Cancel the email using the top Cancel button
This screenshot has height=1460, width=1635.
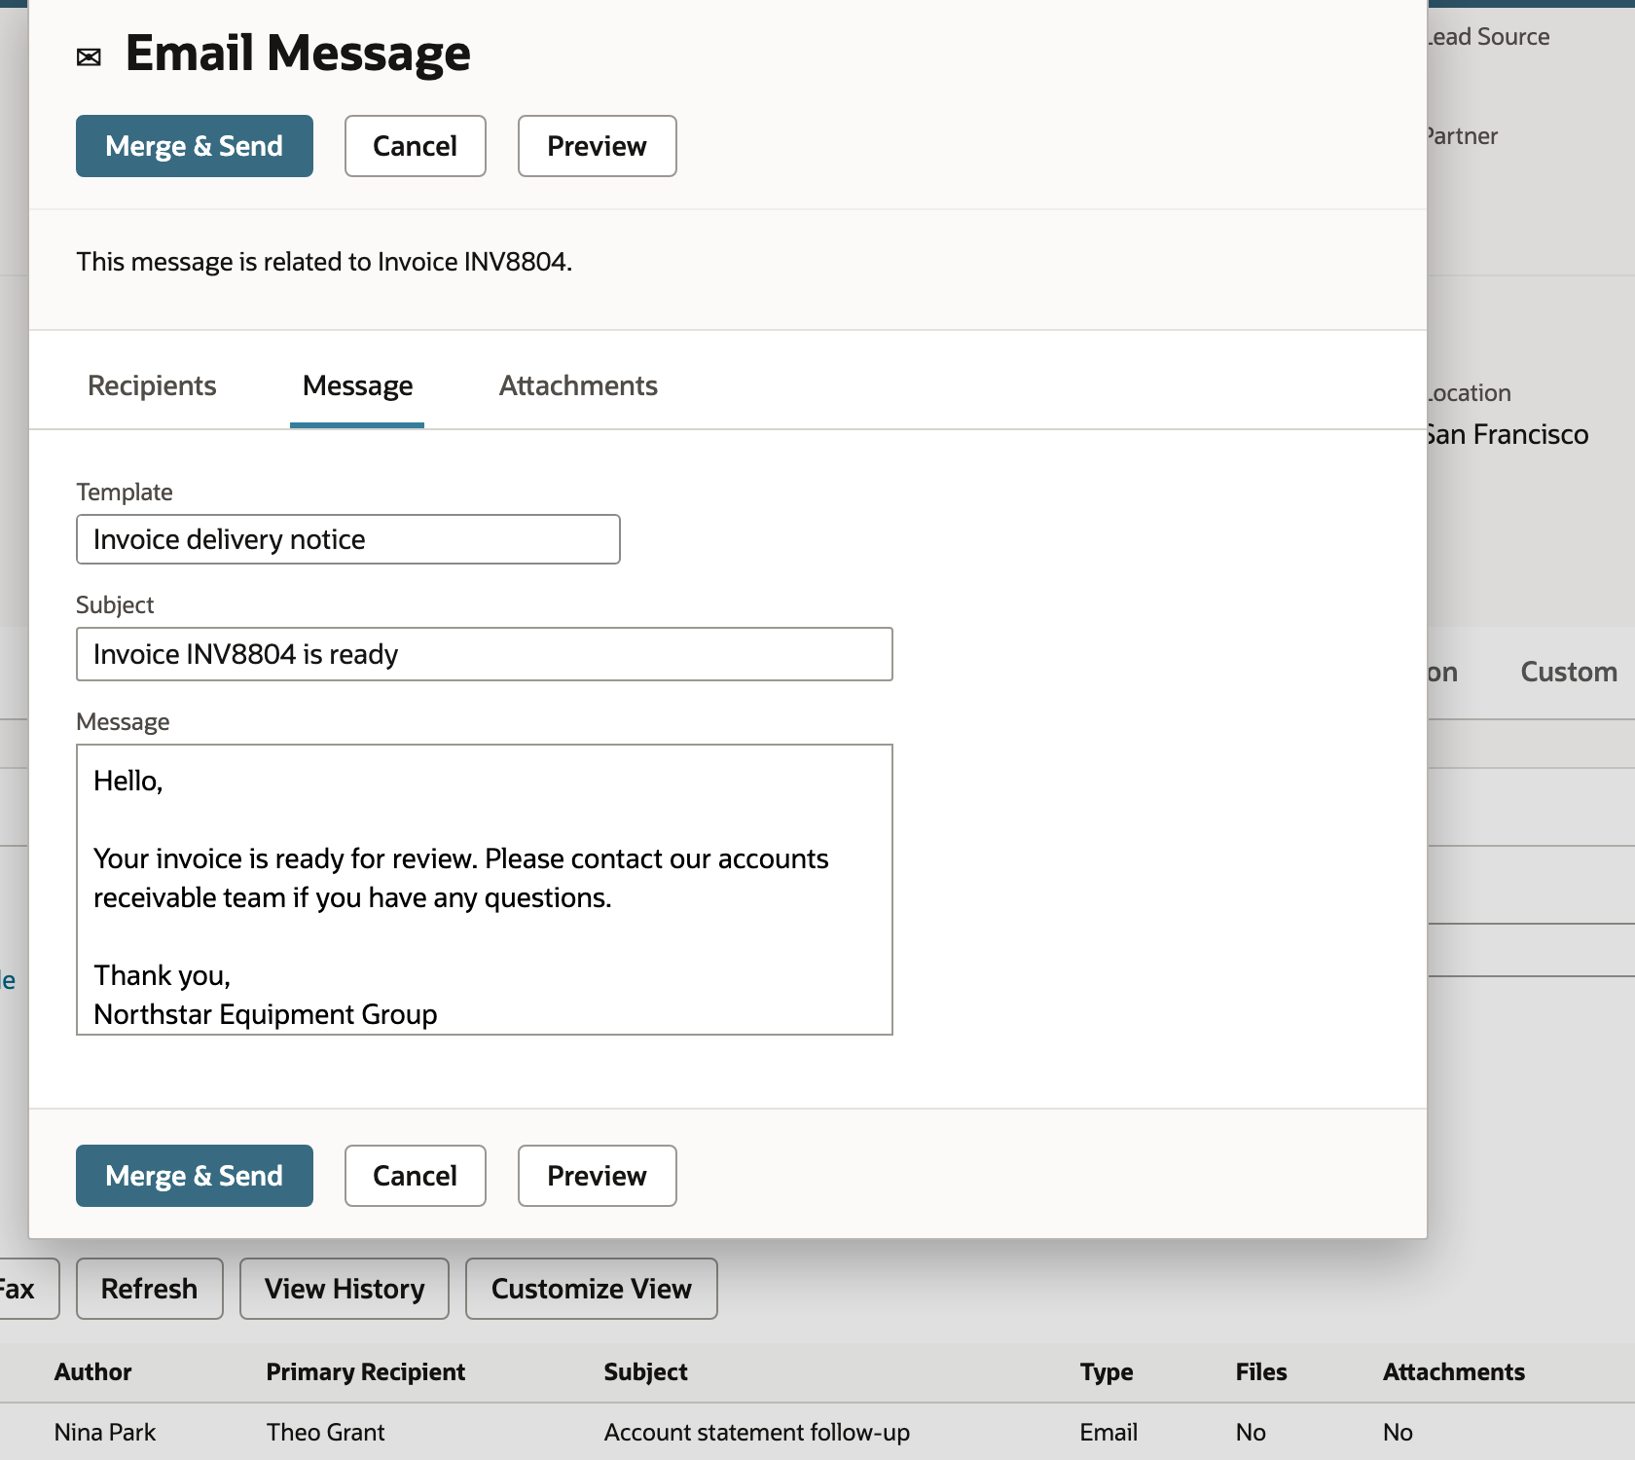tap(416, 146)
